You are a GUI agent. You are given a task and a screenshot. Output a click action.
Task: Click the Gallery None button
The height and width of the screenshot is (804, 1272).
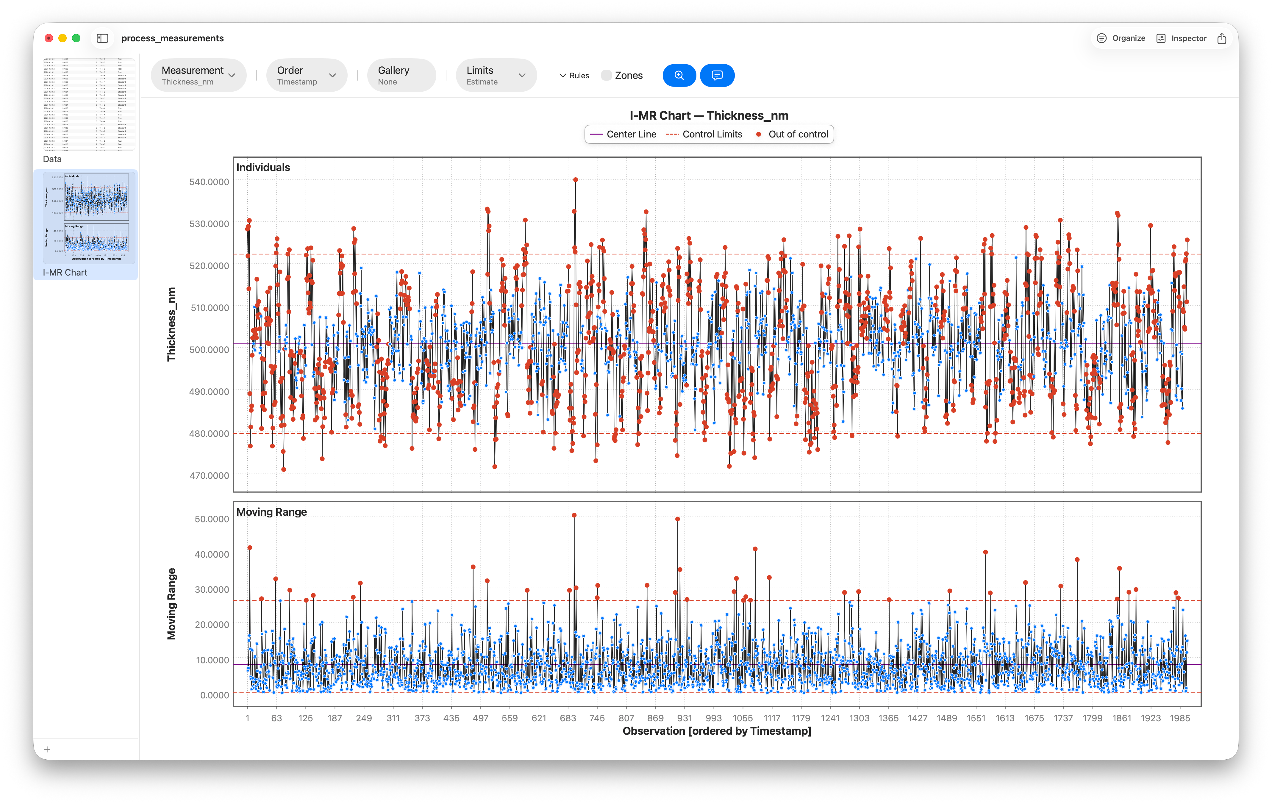point(401,75)
